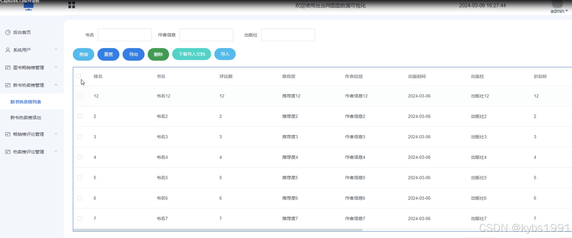Click the 作者信息12 cell

pos(356,96)
